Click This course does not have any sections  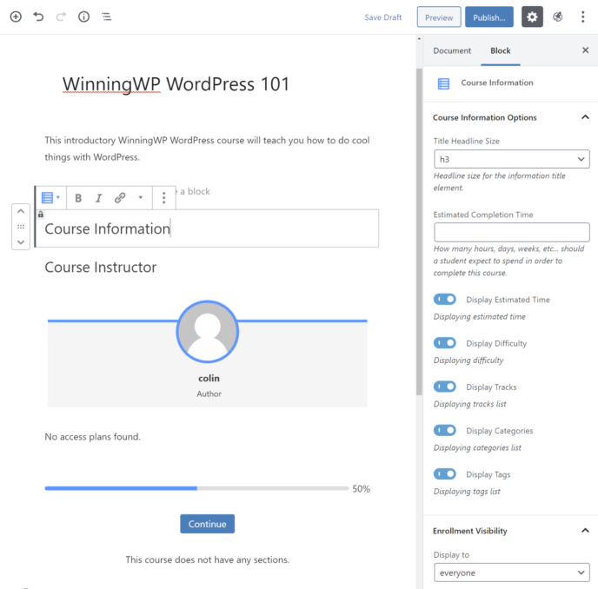tap(208, 559)
